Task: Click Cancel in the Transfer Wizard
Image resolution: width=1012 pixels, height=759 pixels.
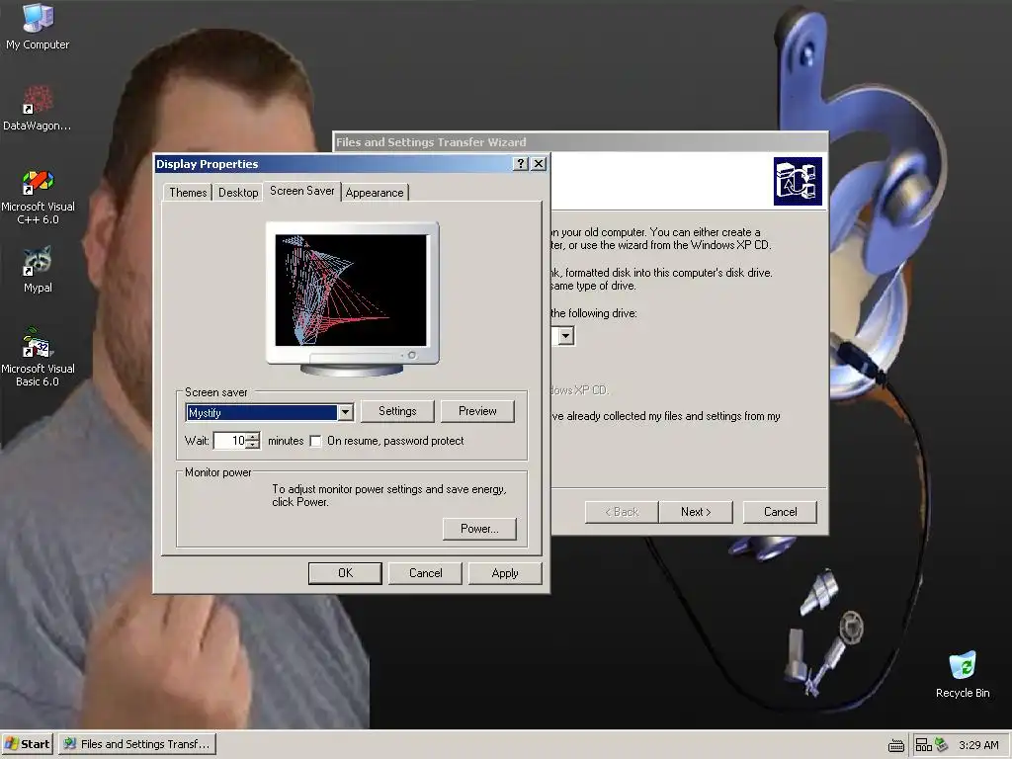Action: click(x=781, y=512)
